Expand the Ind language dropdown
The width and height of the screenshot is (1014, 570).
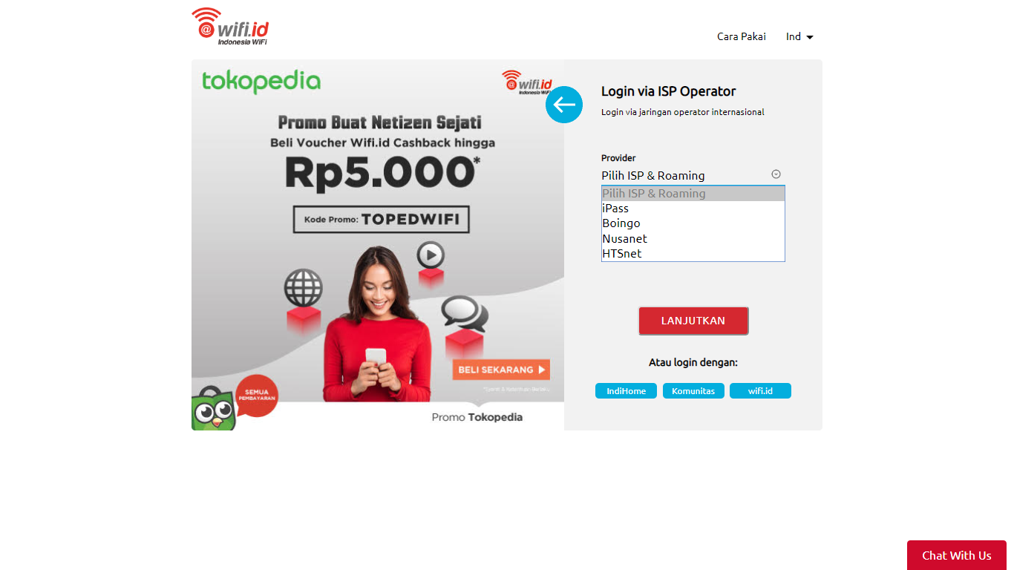pyautogui.click(x=799, y=36)
